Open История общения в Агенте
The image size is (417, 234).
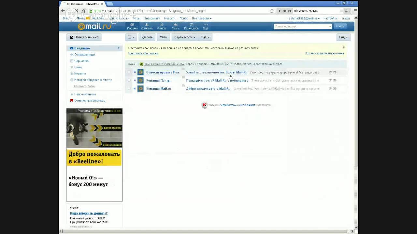click(93, 80)
